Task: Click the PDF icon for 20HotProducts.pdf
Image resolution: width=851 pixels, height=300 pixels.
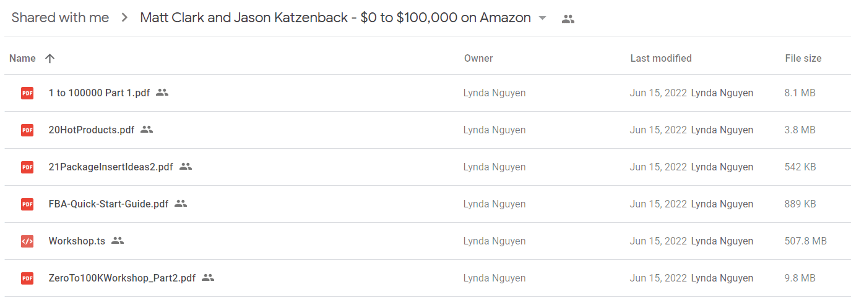Action: (x=27, y=130)
